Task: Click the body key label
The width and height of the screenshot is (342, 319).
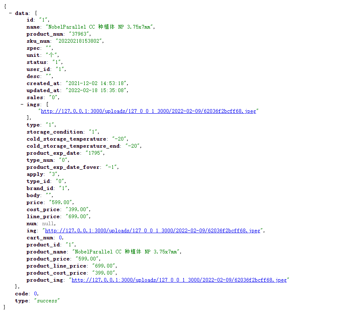Action: coord(33,195)
